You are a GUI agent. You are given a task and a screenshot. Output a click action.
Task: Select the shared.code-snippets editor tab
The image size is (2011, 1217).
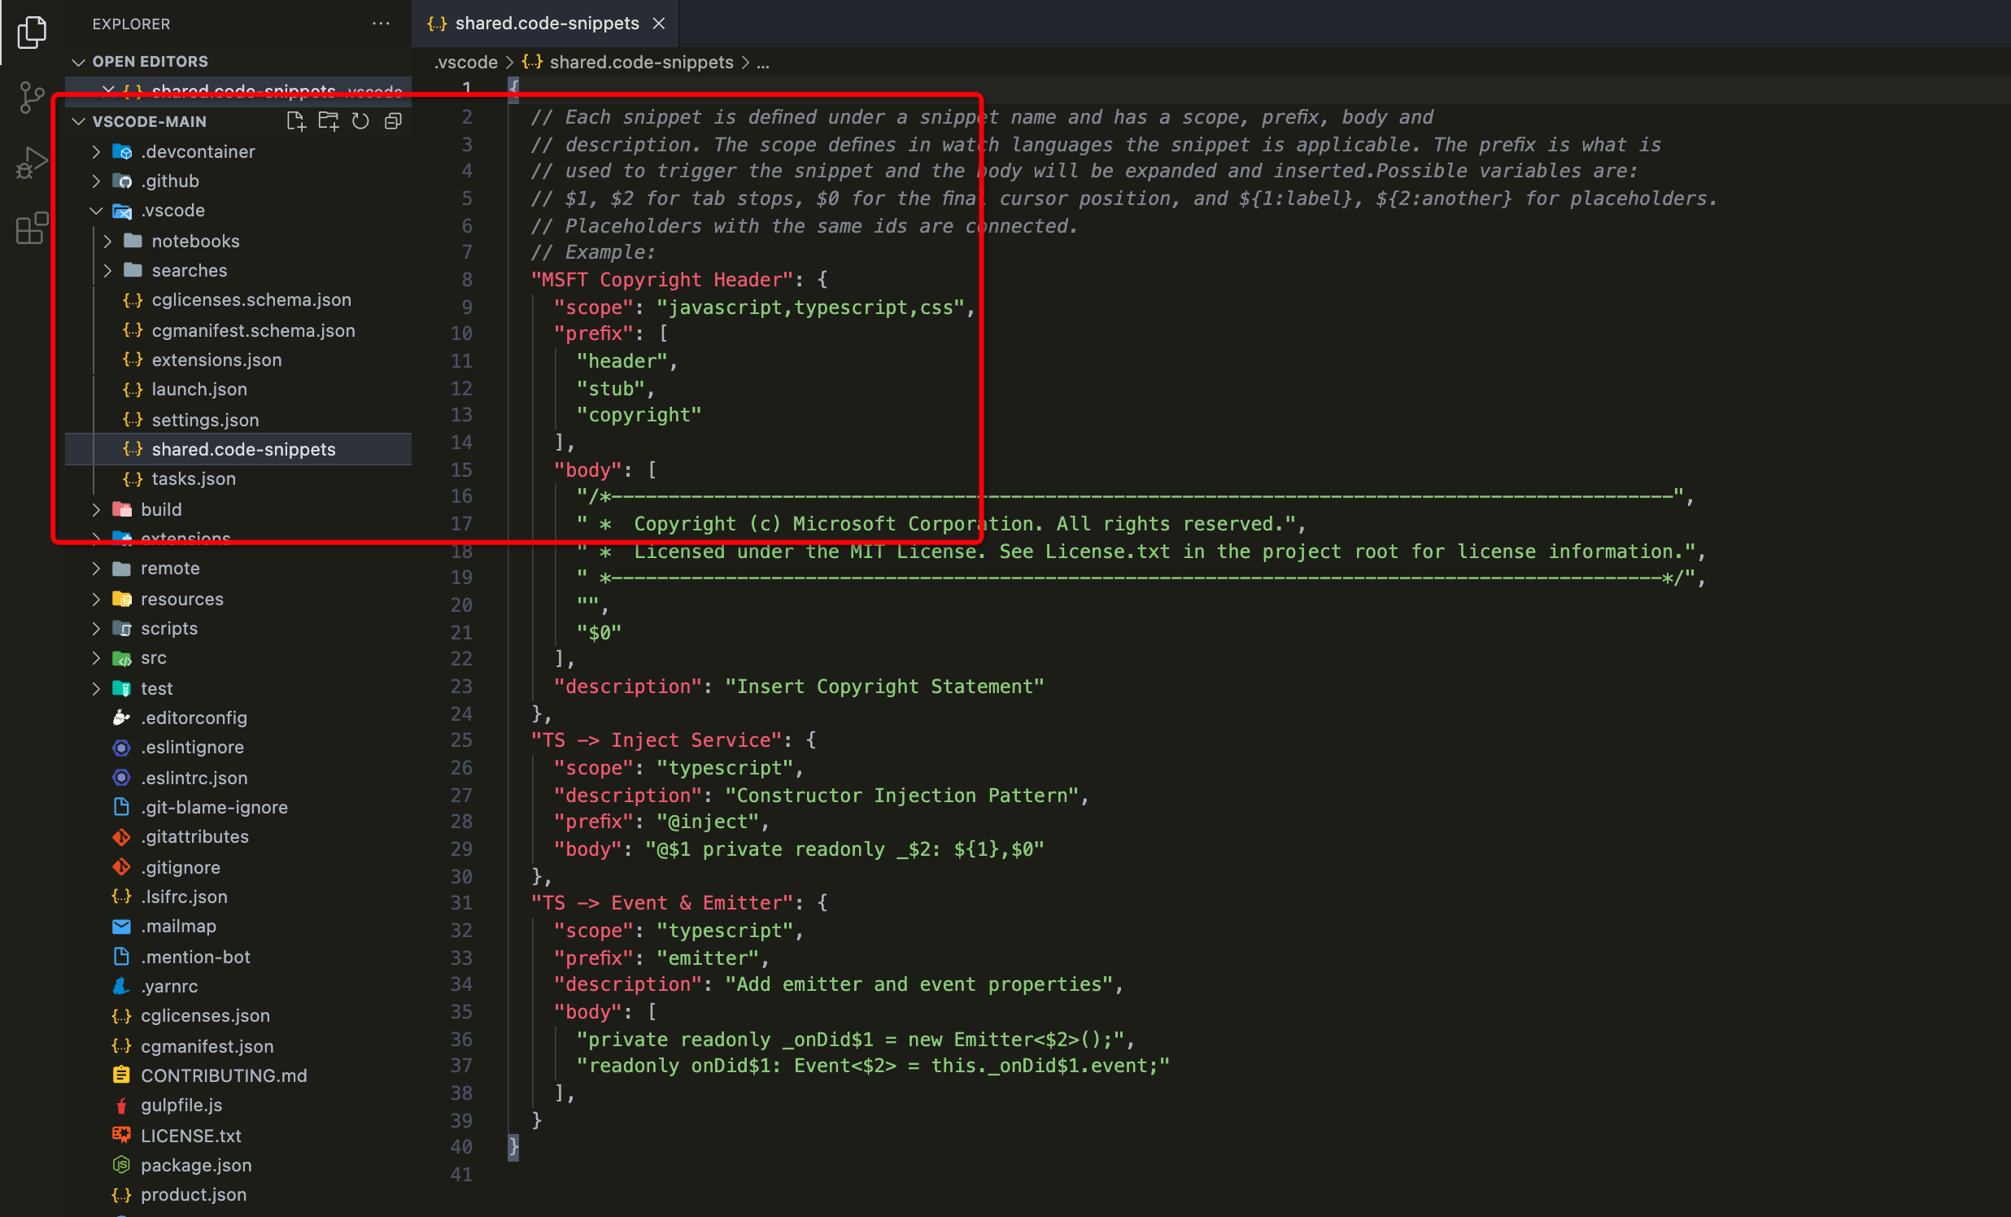click(x=546, y=24)
